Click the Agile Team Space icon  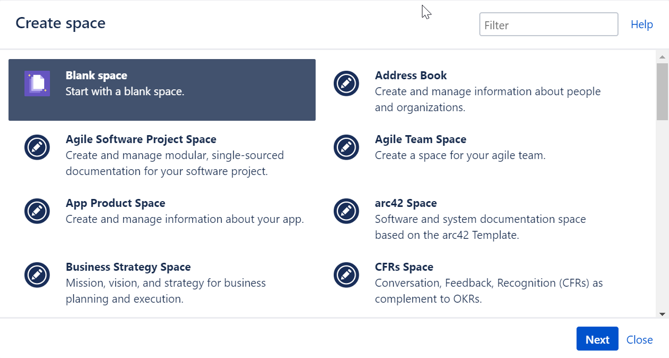coord(346,147)
